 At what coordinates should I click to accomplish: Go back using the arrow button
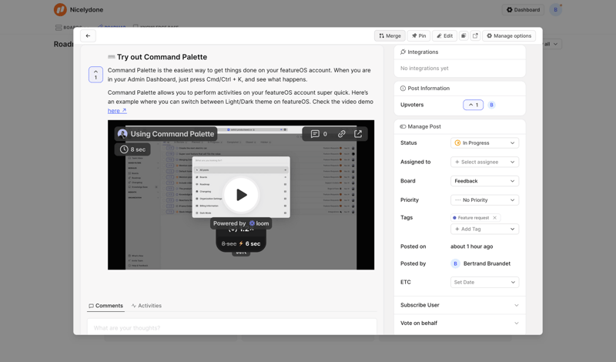click(x=88, y=35)
